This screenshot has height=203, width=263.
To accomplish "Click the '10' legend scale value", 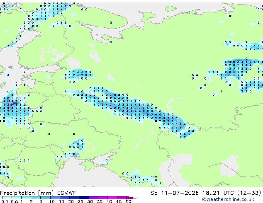I will click(x=52, y=201).
